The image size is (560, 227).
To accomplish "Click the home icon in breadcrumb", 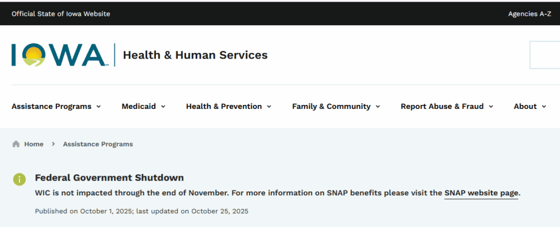I will click(16, 144).
